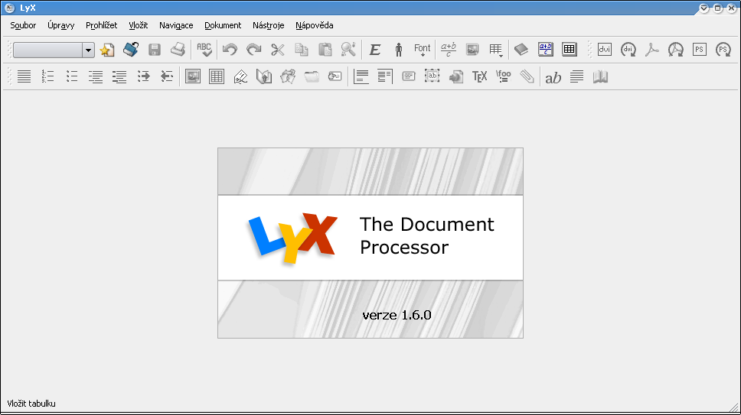Open the Úpravy menu
741x415 pixels.
[x=61, y=25]
